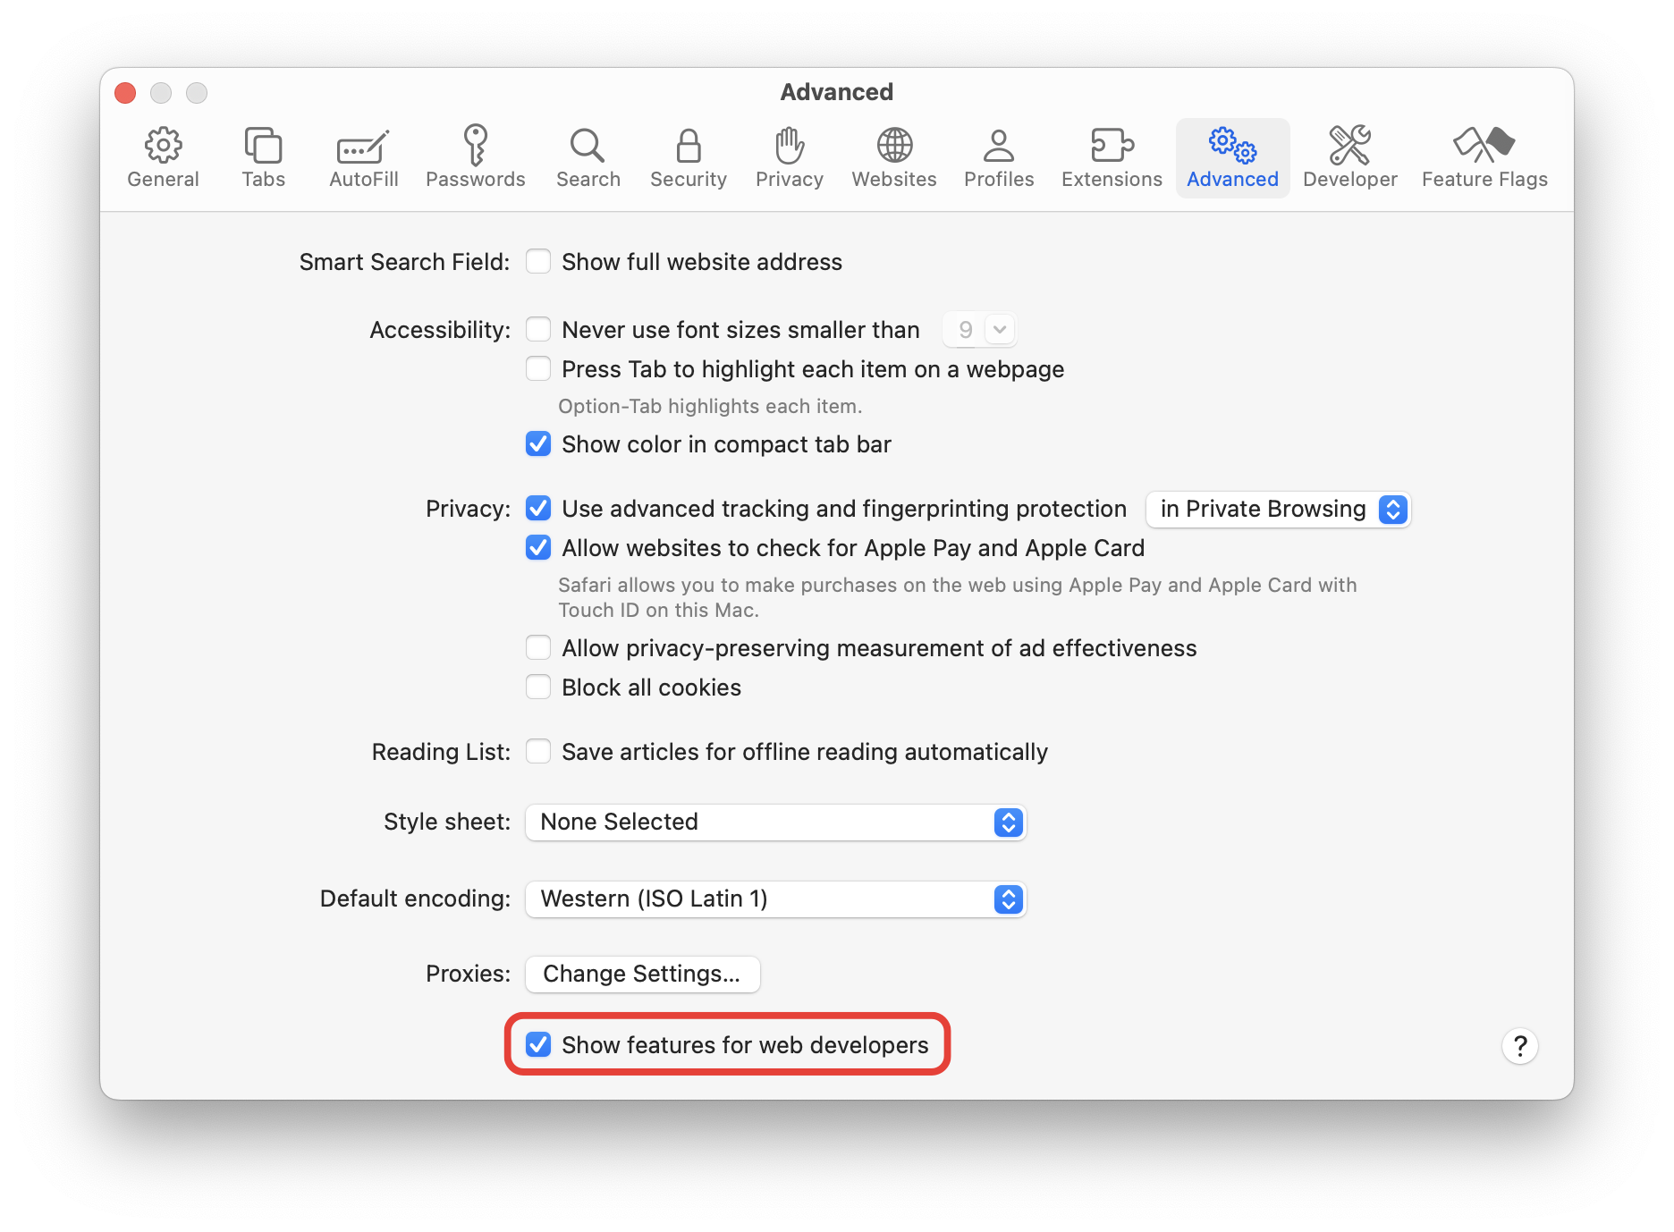Click the Developer settings icon
The width and height of the screenshot is (1674, 1232).
pyautogui.click(x=1349, y=156)
